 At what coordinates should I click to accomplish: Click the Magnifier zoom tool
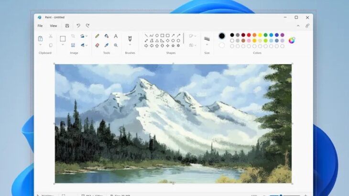point(115,45)
